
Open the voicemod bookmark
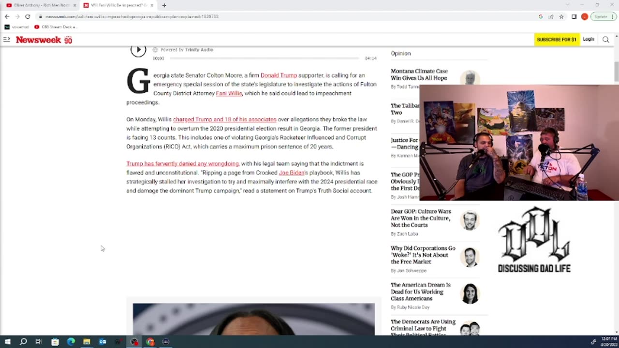pos(17,27)
